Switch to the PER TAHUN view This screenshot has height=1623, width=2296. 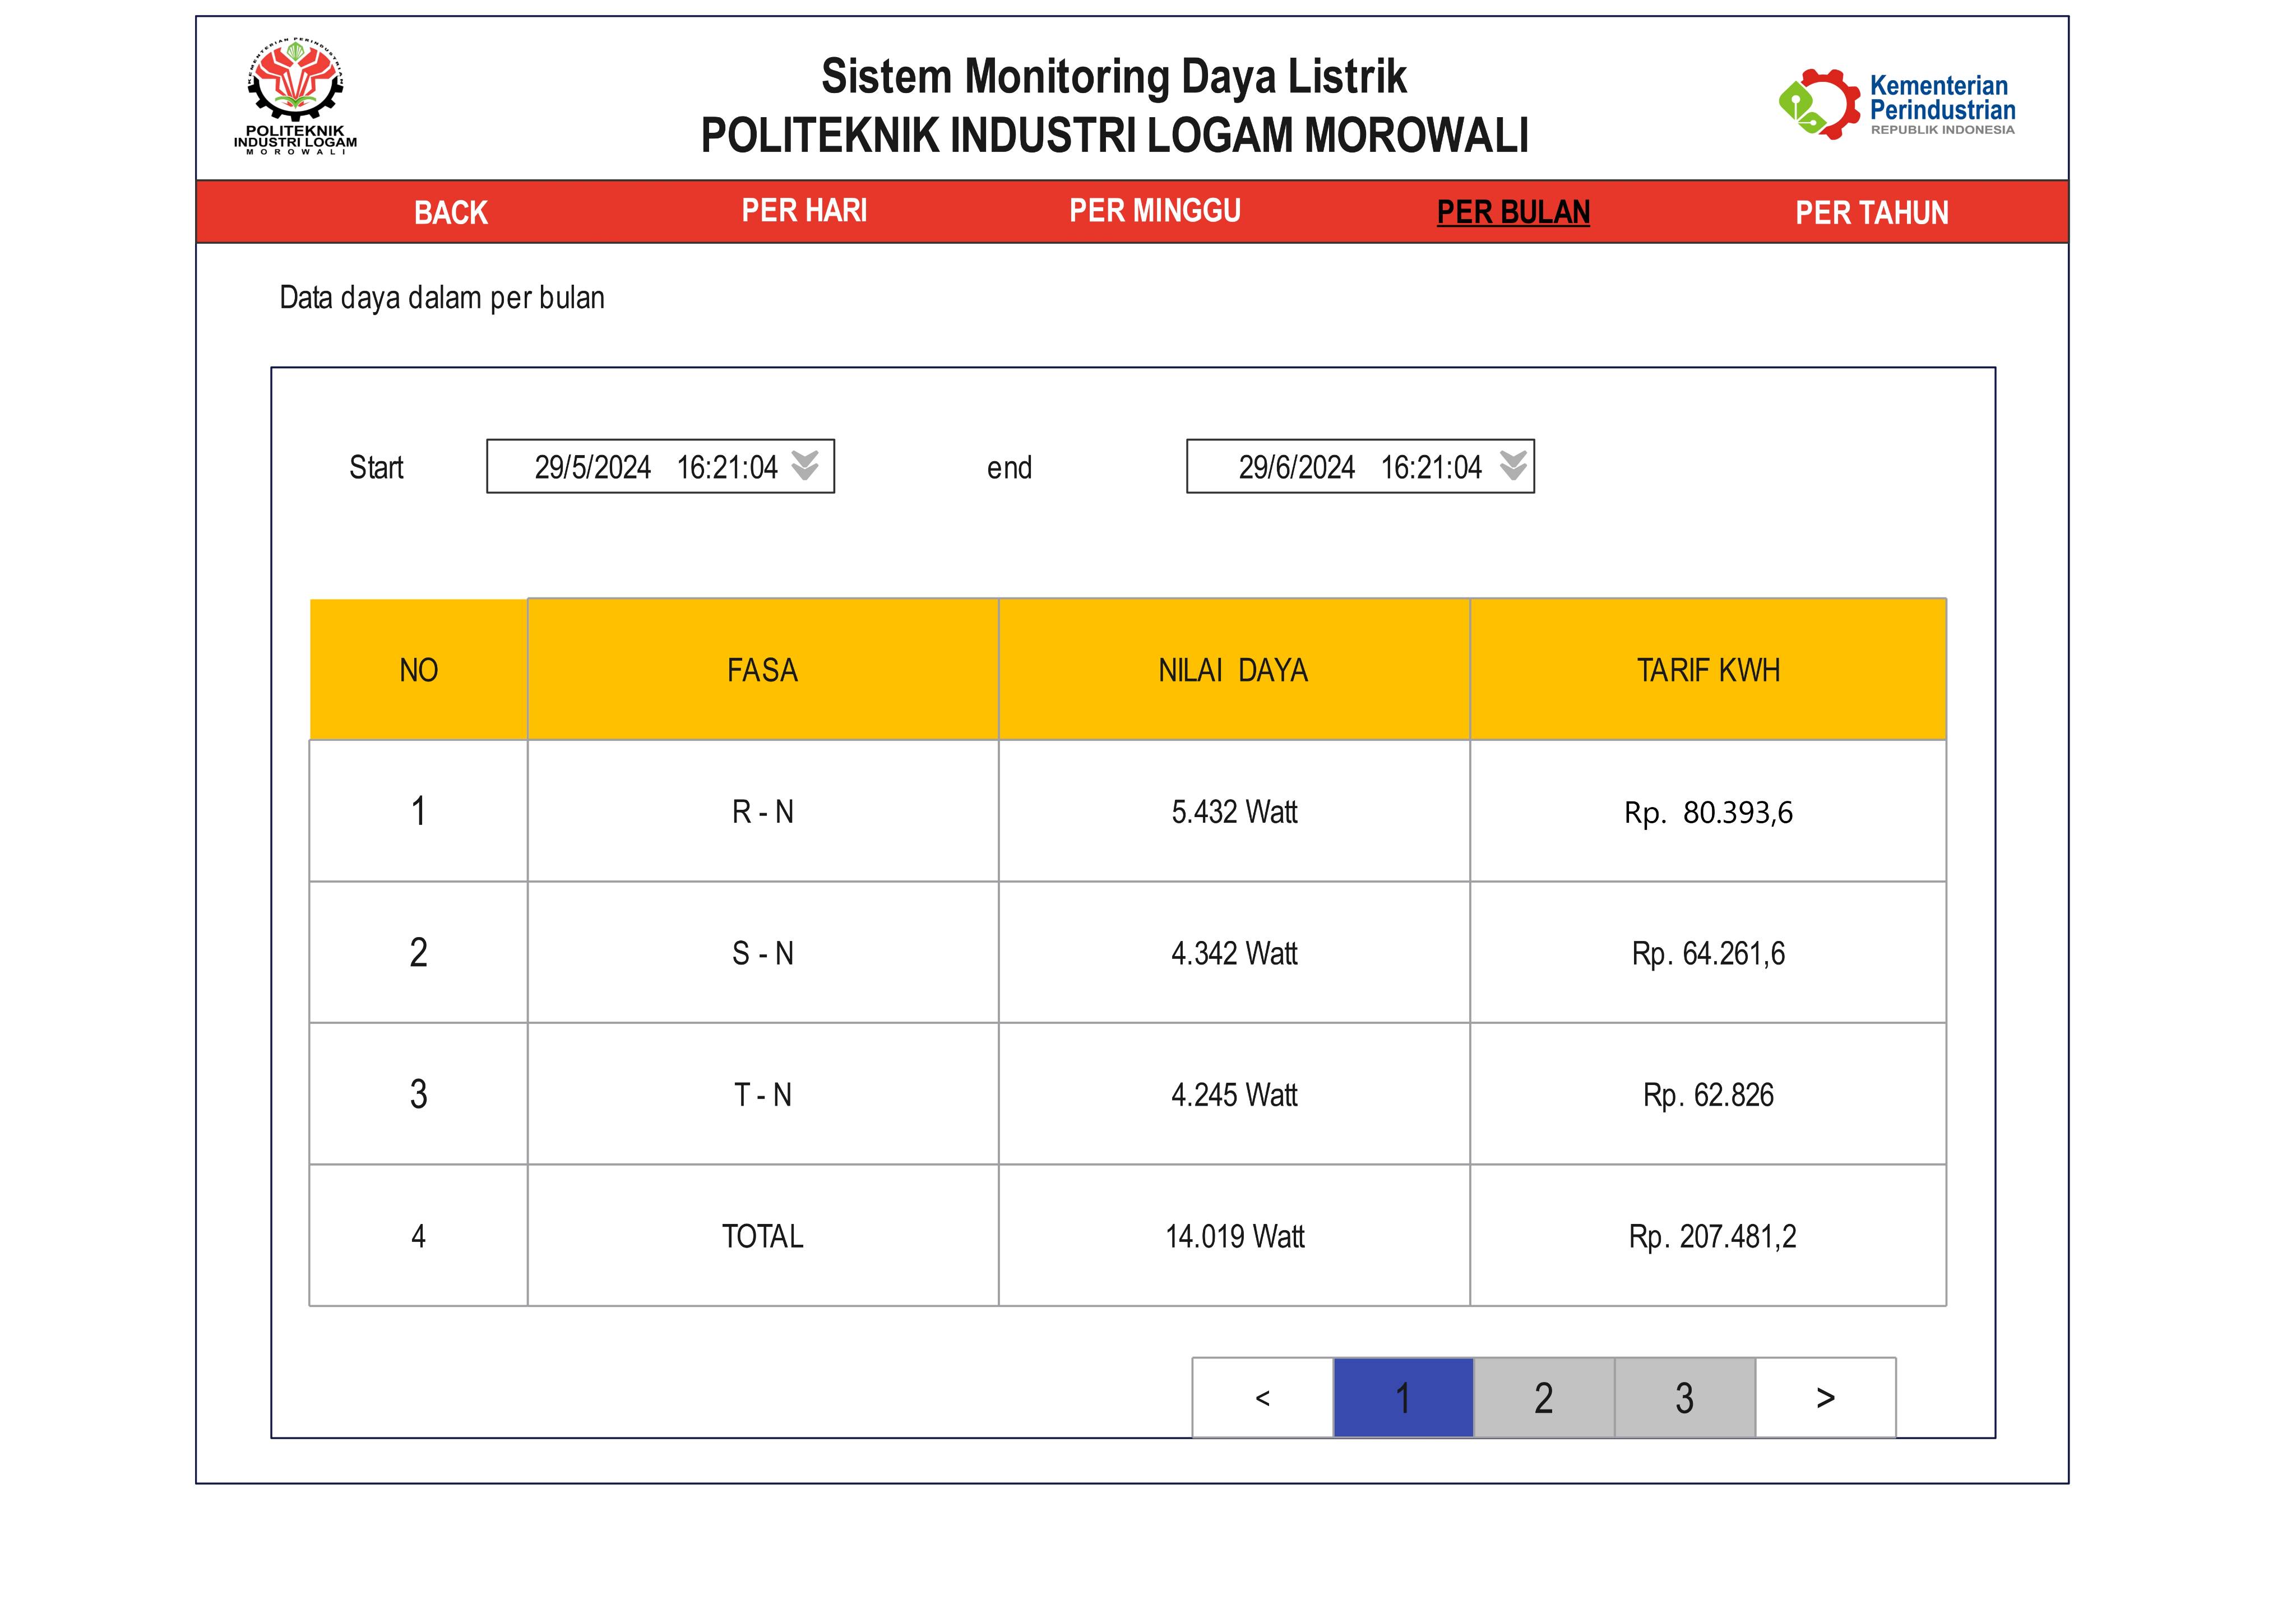tap(1872, 213)
